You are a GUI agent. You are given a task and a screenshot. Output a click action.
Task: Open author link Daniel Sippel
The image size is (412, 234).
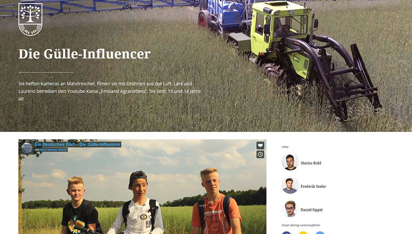[x=312, y=210]
